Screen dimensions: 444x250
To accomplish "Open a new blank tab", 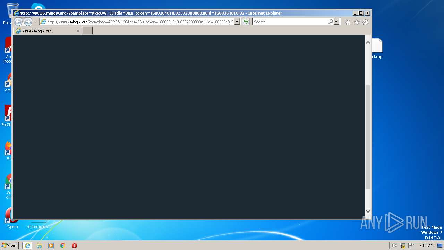I will tap(87, 31).
